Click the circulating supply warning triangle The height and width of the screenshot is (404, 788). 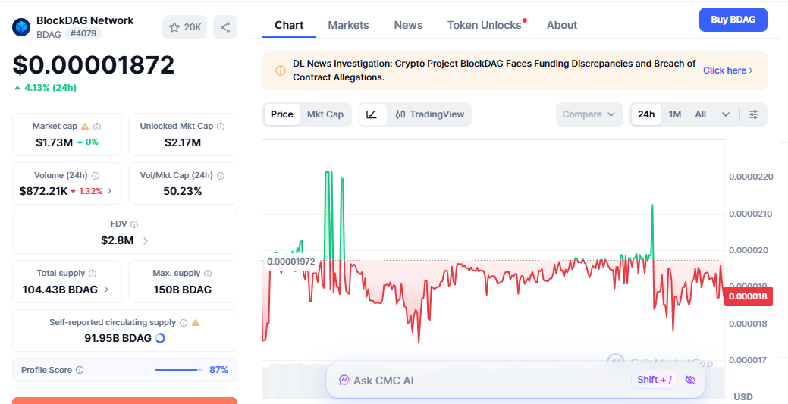pos(196,323)
